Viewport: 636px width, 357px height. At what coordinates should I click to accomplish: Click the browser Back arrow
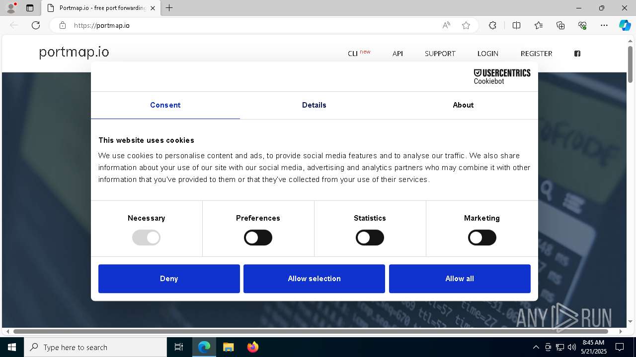pyautogui.click(x=14, y=25)
